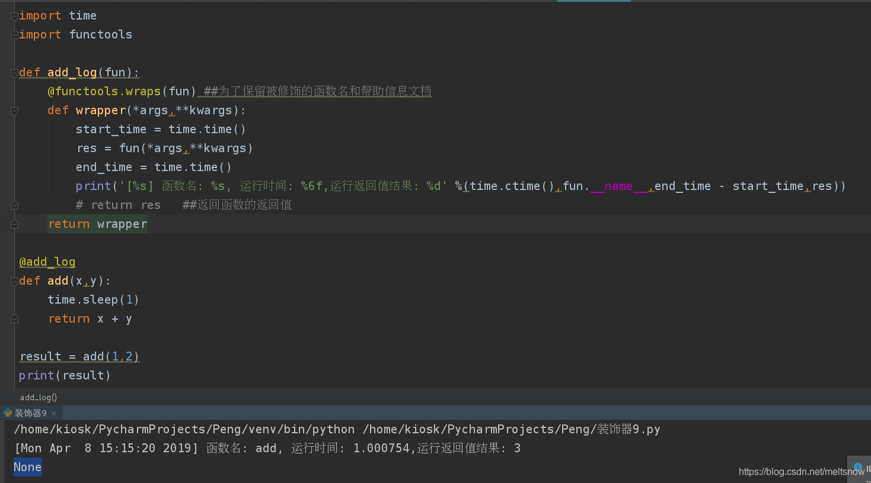This screenshot has height=483, width=871.
Task: Click the highlighted 'return wrapper' statement
Action: coord(97,224)
